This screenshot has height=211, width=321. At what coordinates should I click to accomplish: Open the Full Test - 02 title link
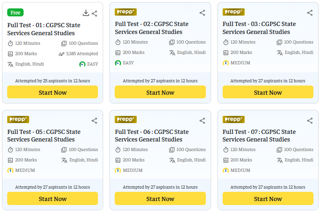(x=152, y=28)
